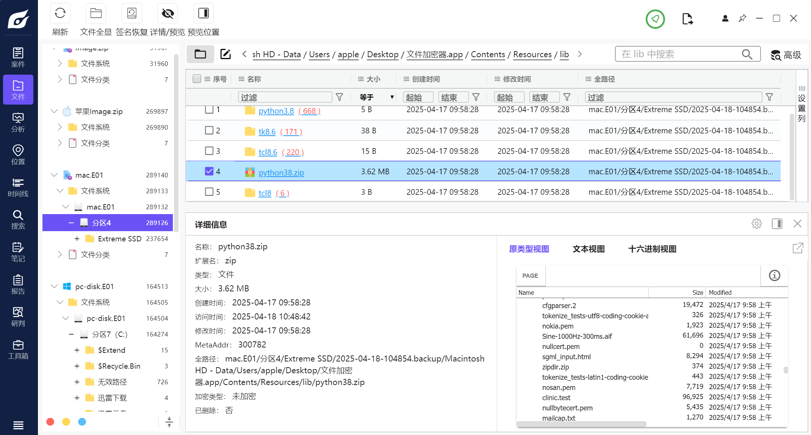Open preview in external window icon
This screenshot has height=435, width=811.
[798, 248]
